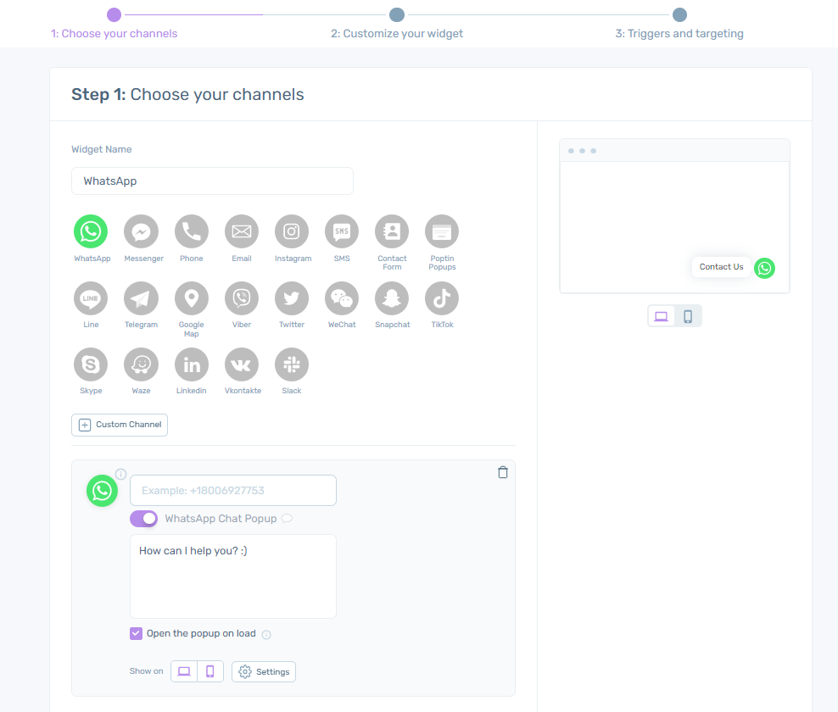
Task: Add the Skype channel
Action: (x=90, y=364)
